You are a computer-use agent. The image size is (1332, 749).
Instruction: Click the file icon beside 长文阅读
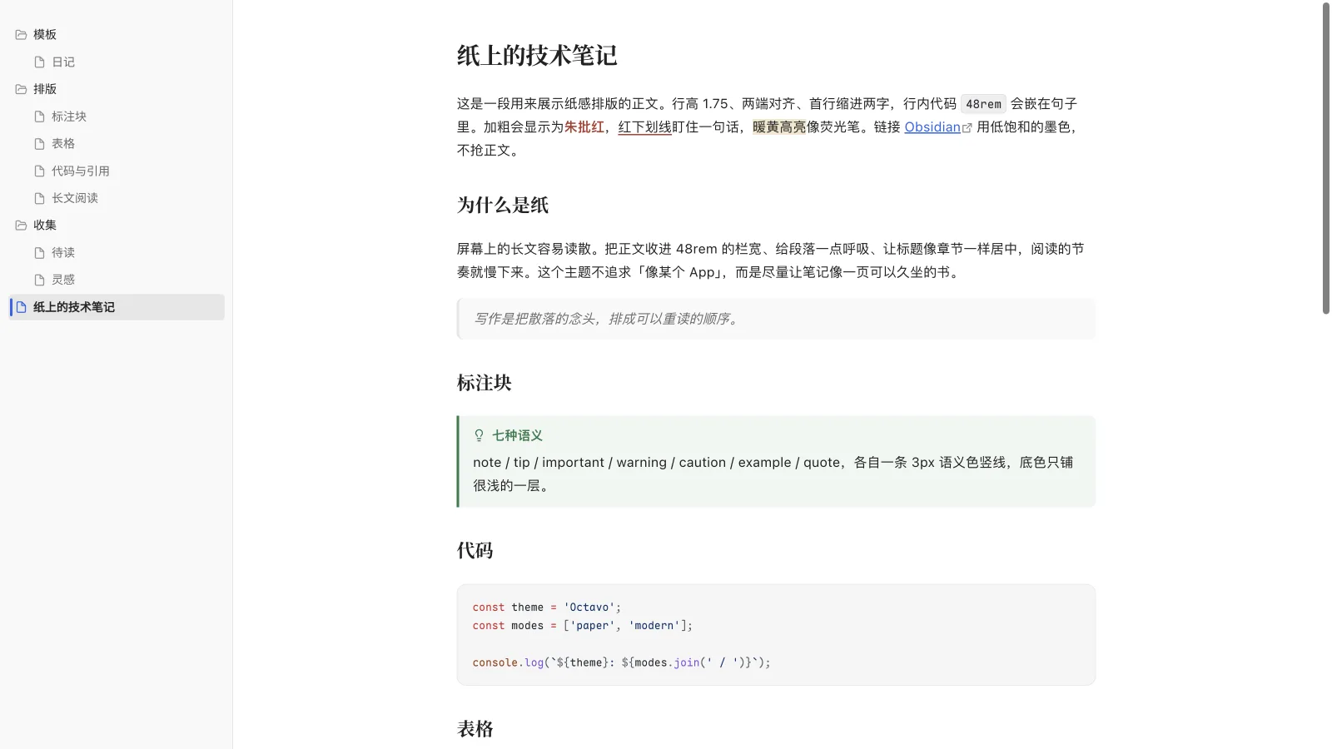(x=39, y=198)
